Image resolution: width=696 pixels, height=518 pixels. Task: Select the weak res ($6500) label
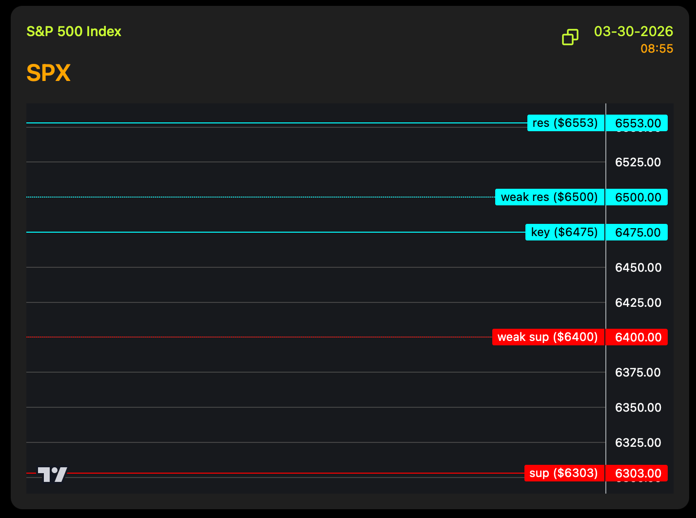tap(549, 197)
